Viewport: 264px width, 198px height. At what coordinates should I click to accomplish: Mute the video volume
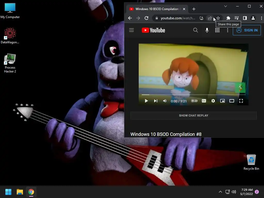pyautogui.click(x=165, y=101)
